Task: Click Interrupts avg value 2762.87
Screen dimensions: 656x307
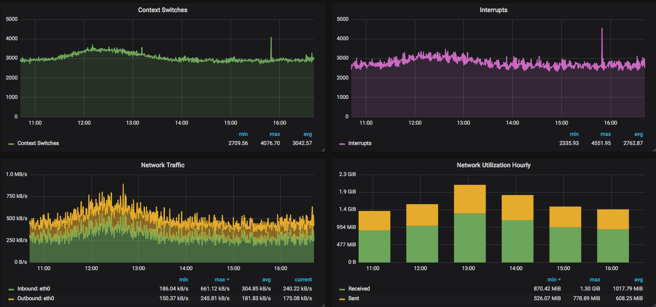Action: click(x=633, y=143)
